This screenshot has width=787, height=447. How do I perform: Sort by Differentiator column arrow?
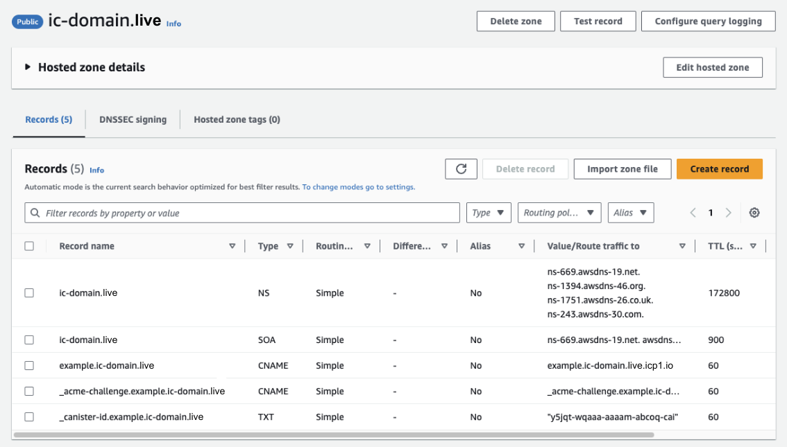[x=444, y=246]
